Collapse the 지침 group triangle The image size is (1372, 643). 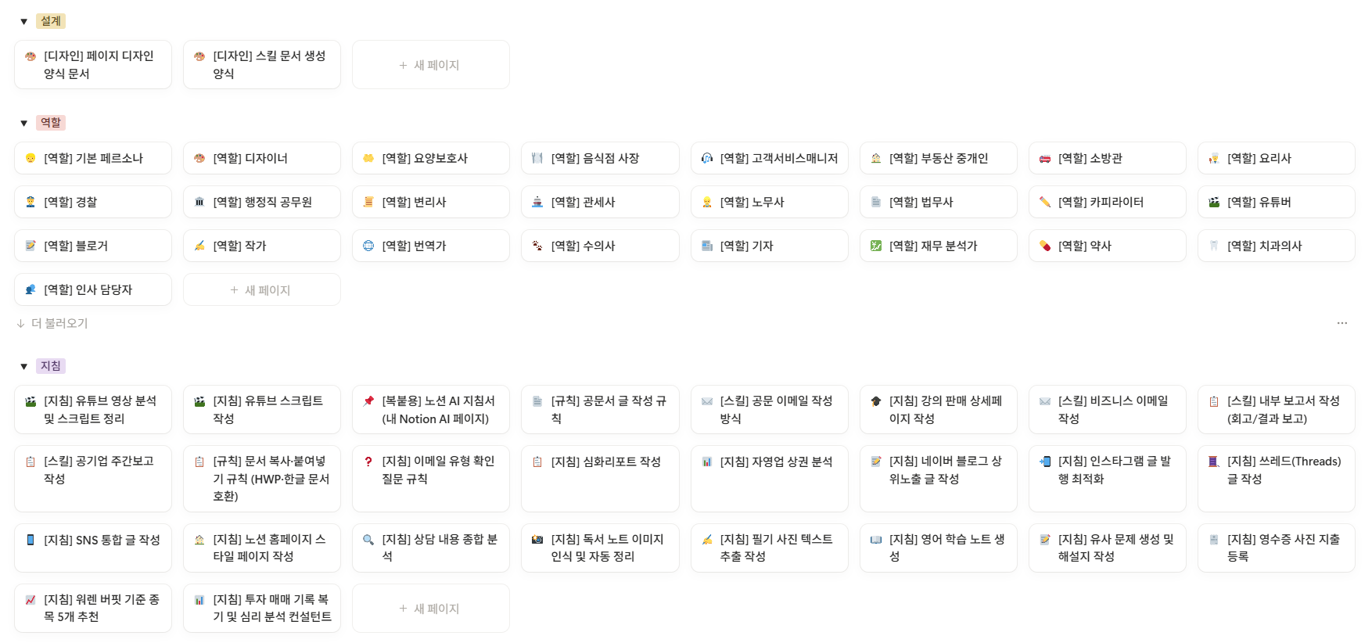point(24,367)
